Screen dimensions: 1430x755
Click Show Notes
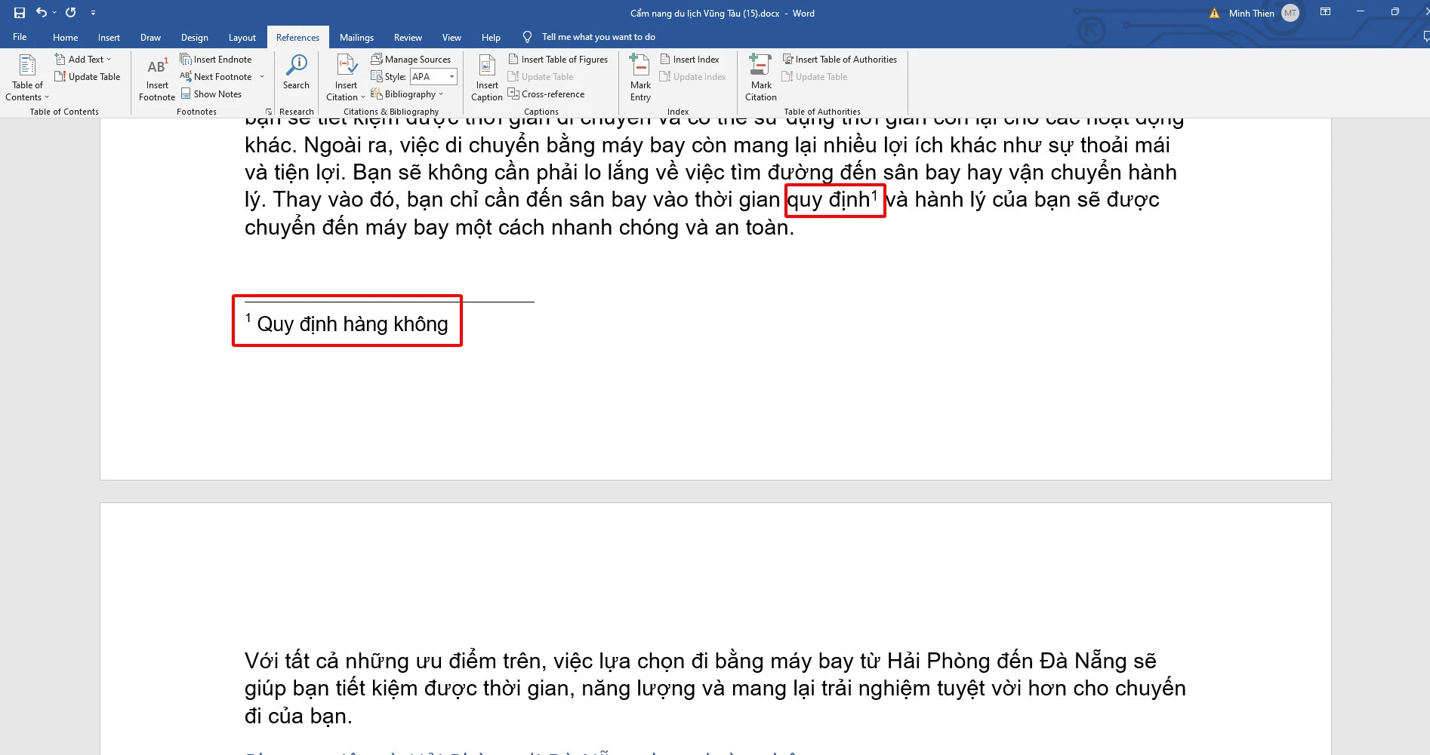(211, 94)
